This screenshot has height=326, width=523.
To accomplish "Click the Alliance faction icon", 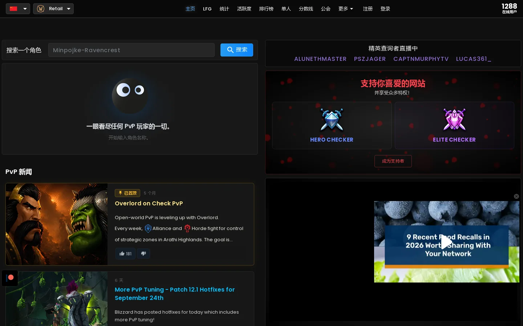I will (148, 229).
